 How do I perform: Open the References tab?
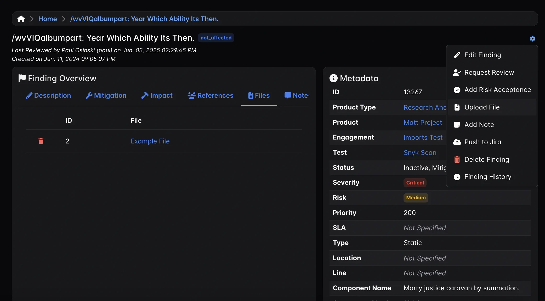(x=211, y=95)
